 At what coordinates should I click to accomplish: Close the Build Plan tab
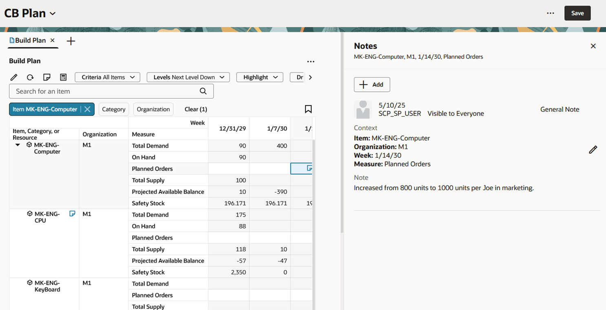click(x=53, y=40)
